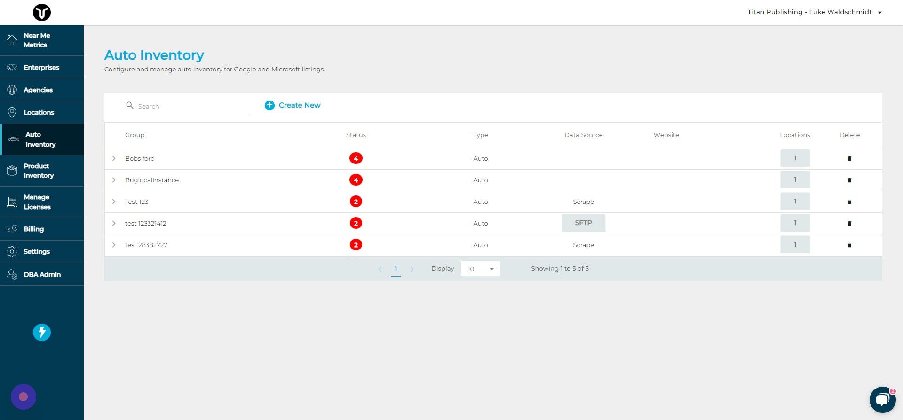Click the purple record circle button
The width and height of the screenshot is (903, 420).
click(24, 397)
